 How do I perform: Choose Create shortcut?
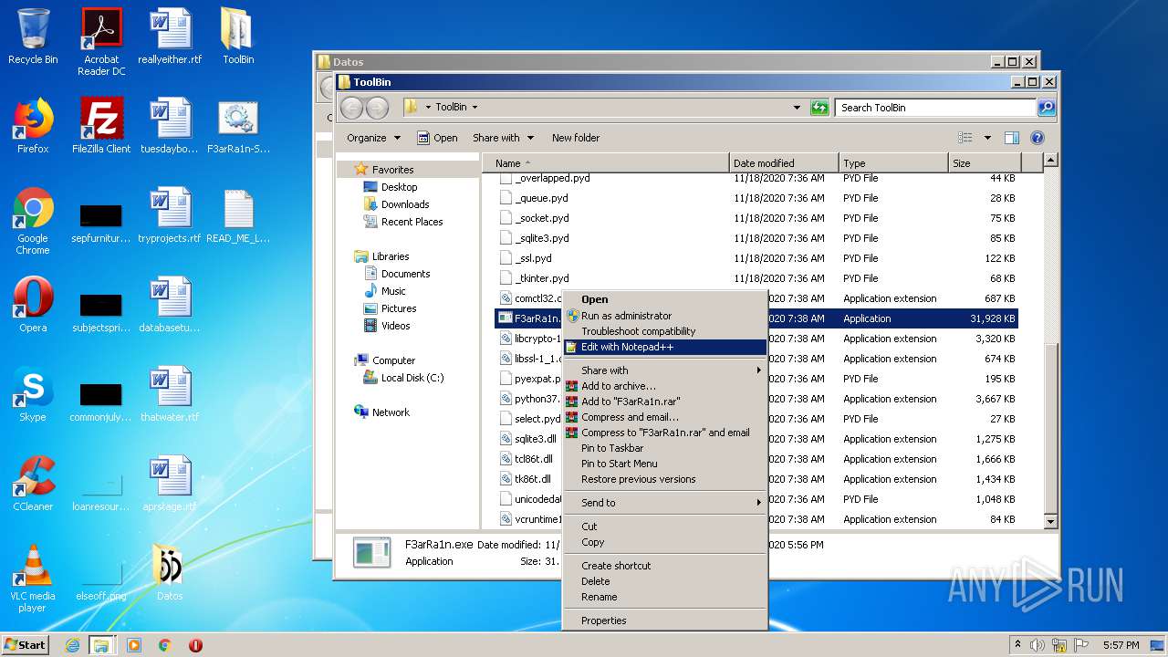point(664,566)
